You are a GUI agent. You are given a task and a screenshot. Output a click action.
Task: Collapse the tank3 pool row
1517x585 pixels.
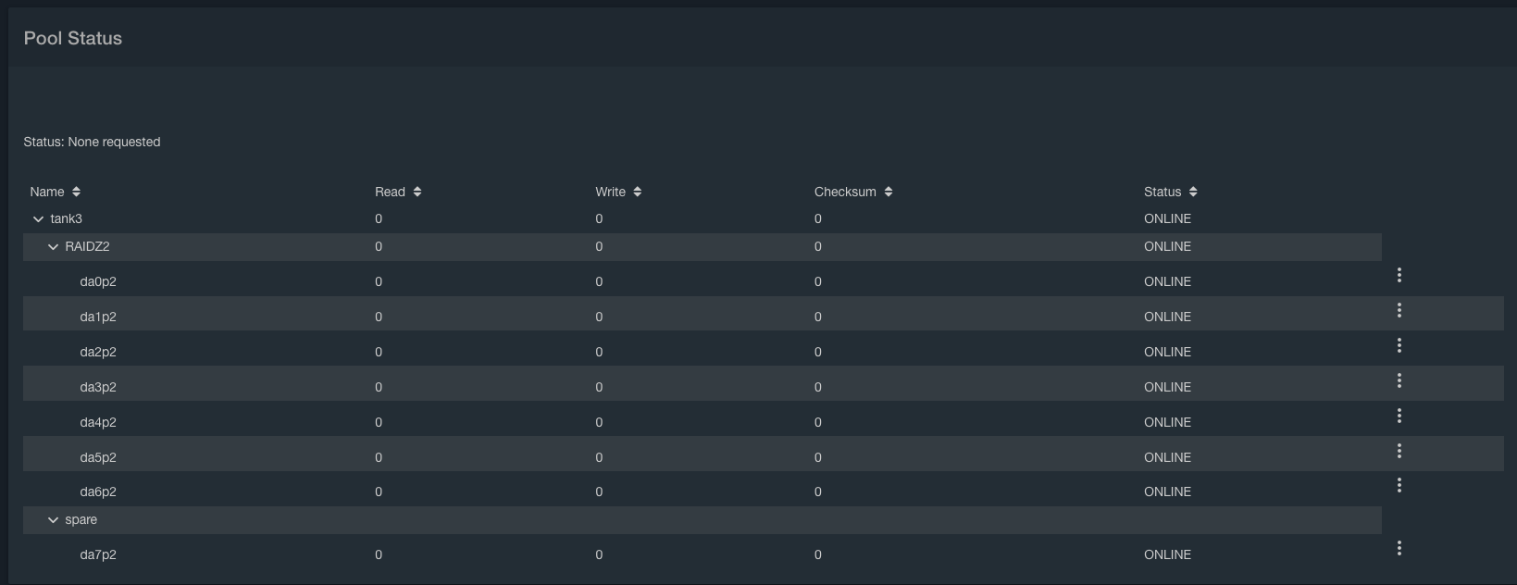(x=38, y=219)
